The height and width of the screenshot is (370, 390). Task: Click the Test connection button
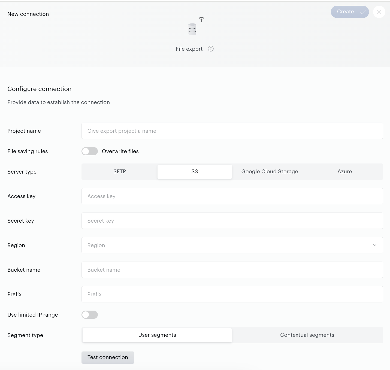click(x=108, y=357)
